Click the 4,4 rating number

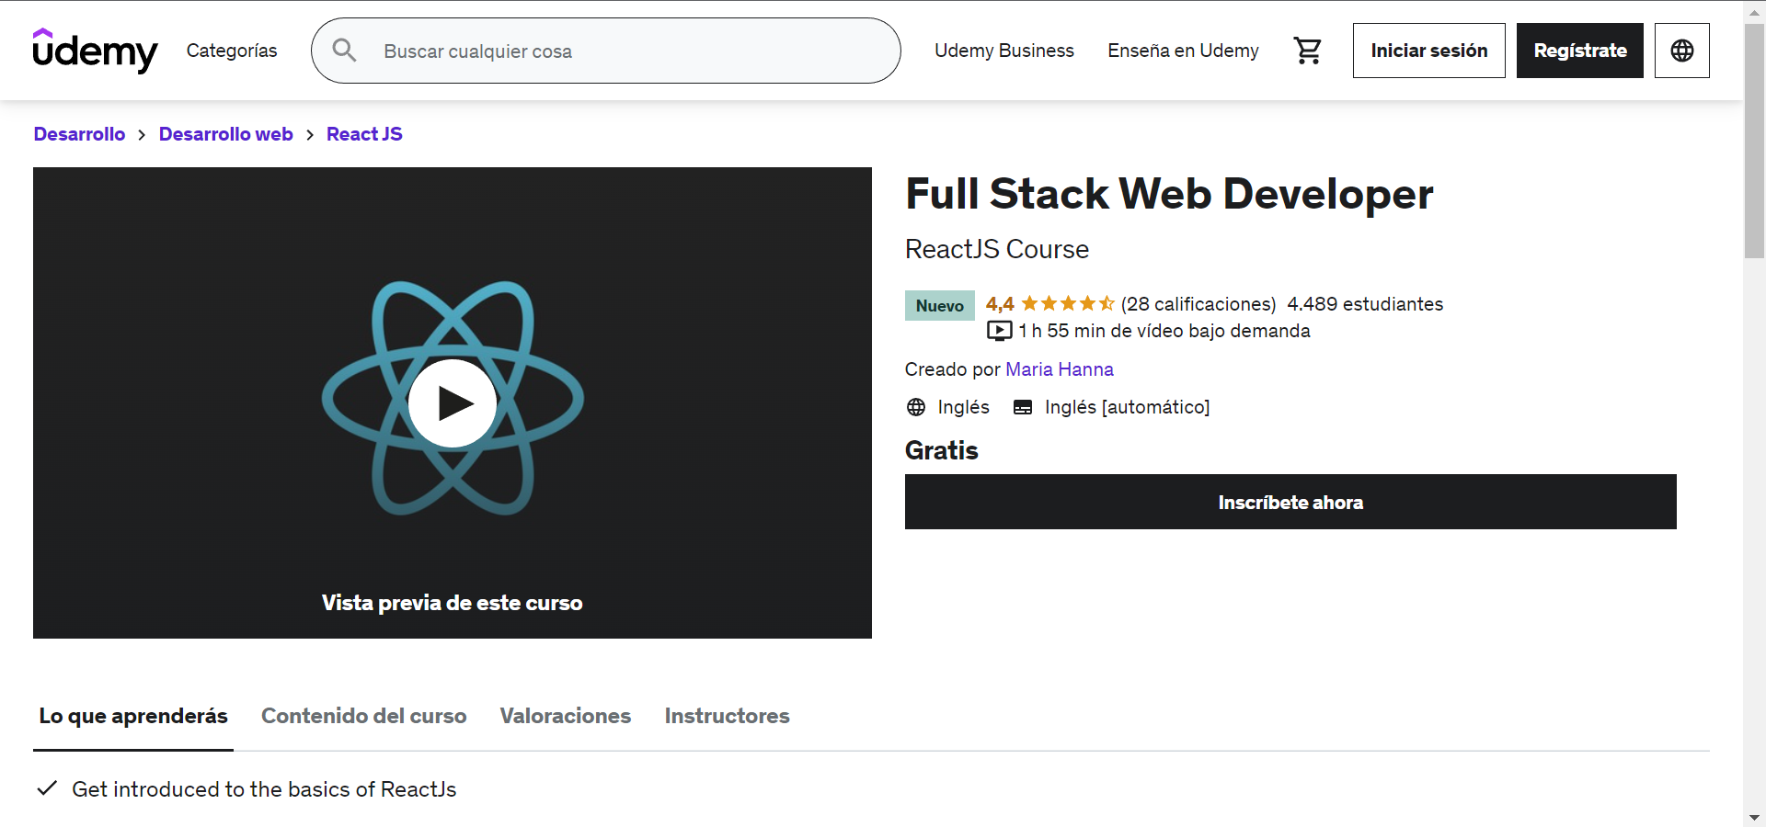pos(1000,304)
